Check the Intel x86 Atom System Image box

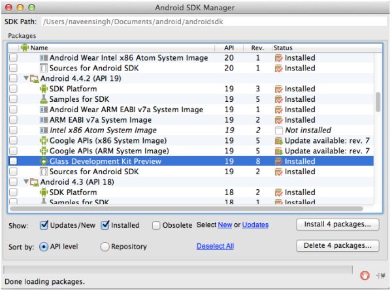tap(13, 130)
